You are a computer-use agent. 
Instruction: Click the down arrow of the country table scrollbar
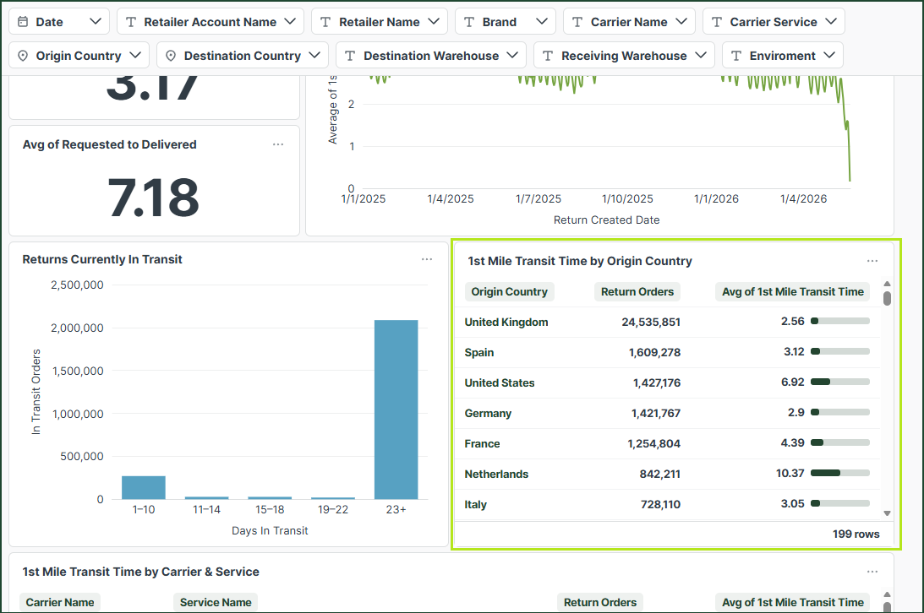887,513
